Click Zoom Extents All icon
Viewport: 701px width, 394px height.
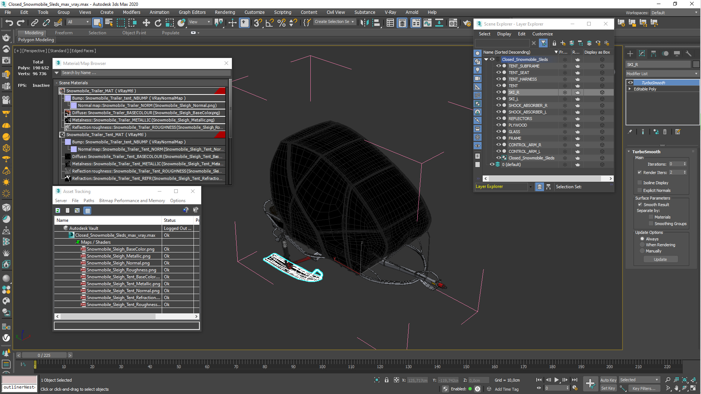693,380
